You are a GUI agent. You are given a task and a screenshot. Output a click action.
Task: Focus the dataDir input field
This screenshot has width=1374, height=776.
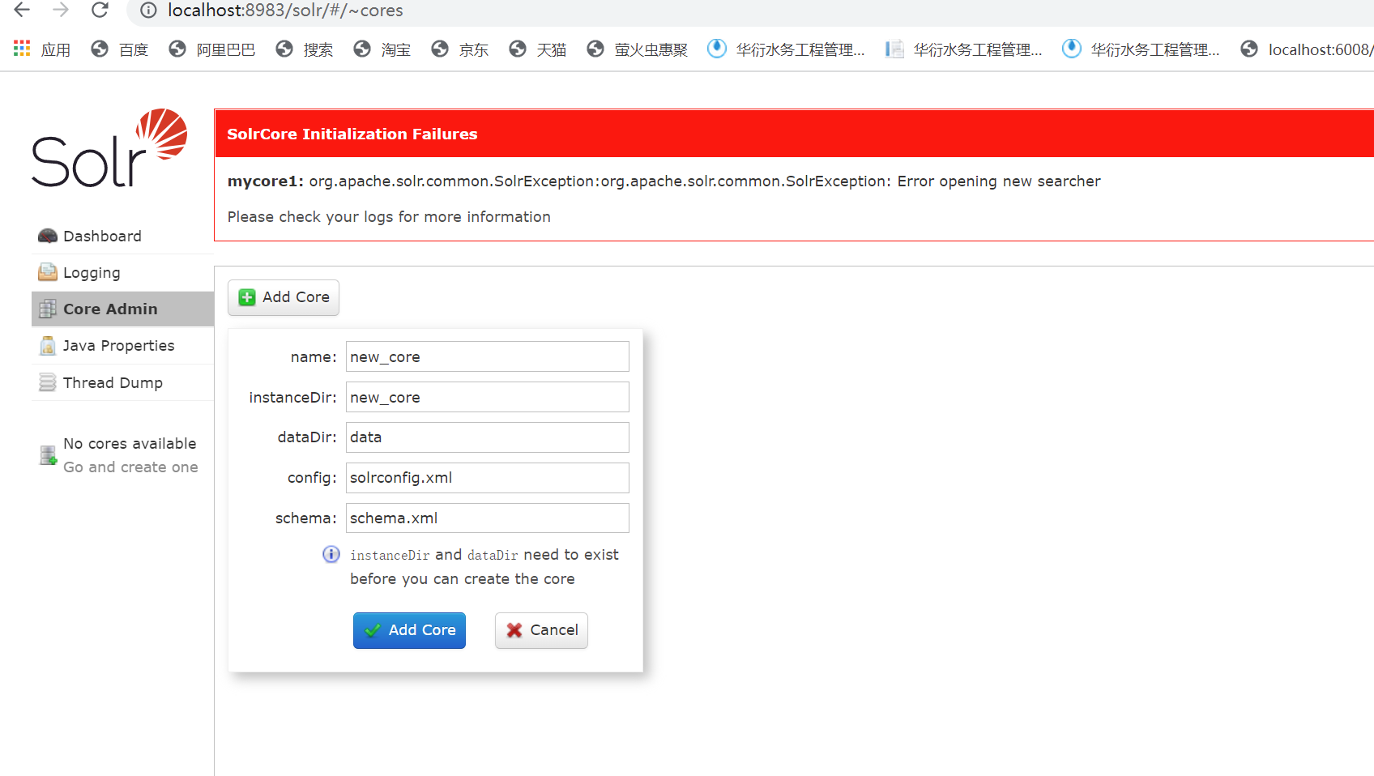487,437
